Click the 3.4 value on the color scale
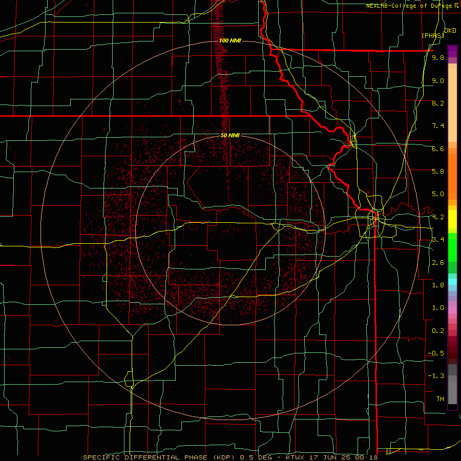The width and height of the screenshot is (461, 461). point(438,240)
